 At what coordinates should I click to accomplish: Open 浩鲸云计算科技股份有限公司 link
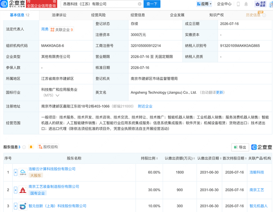(x=52, y=169)
